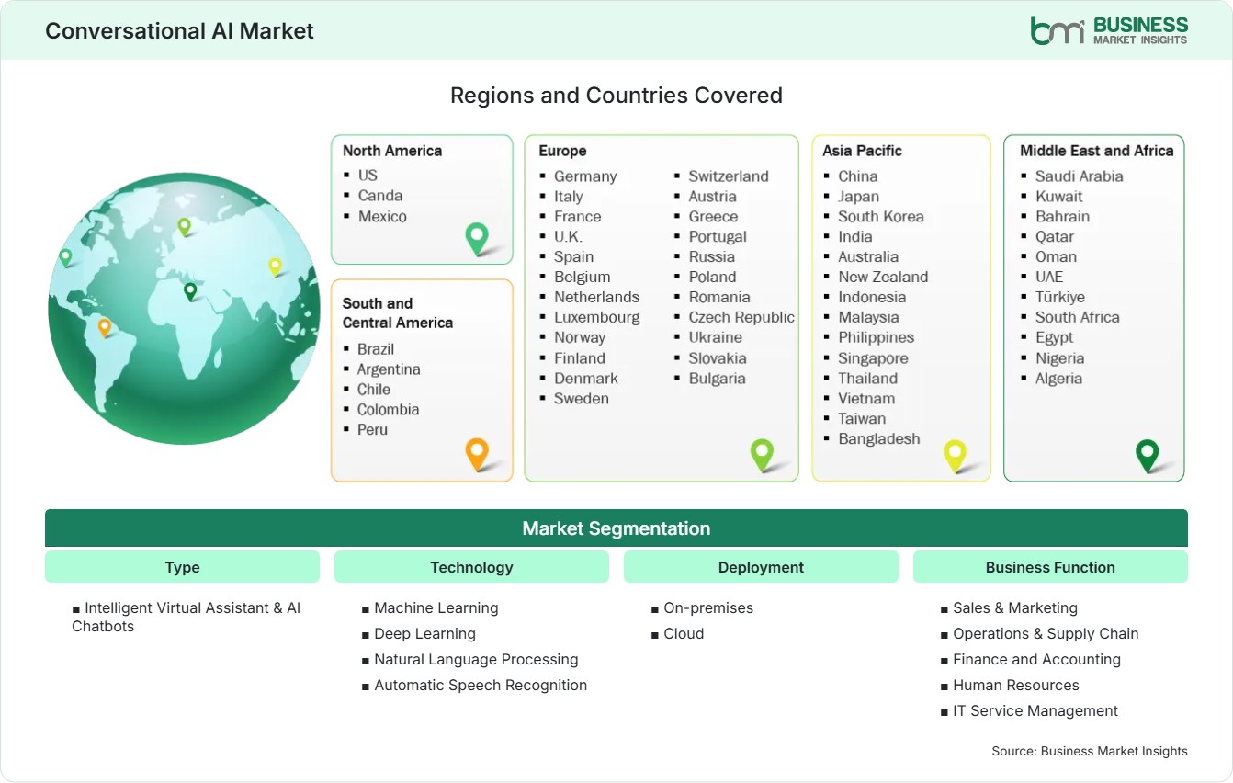Click 'UAE' in Middle East list
This screenshot has width=1233, height=783.
pos(1049,278)
